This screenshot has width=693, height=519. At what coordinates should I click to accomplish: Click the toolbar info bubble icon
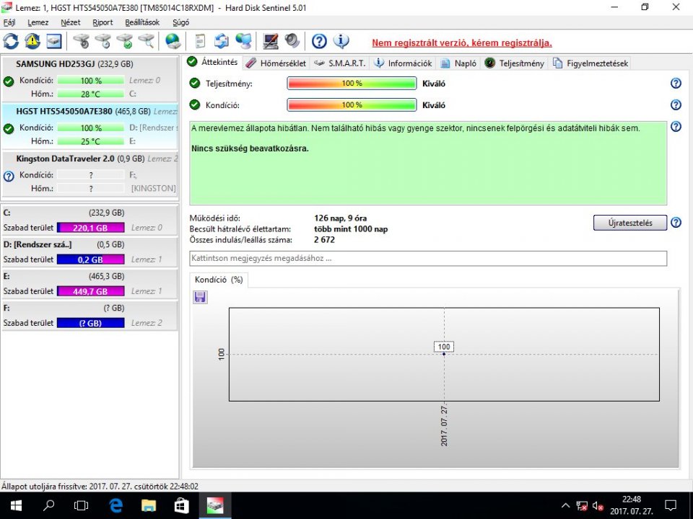click(x=341, y=42)
